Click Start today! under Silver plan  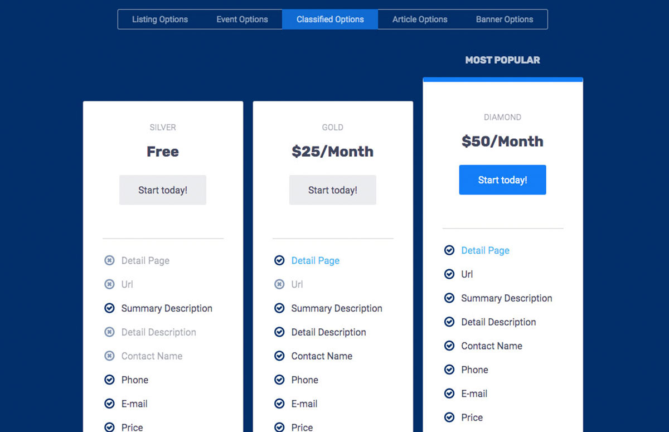coord(163,190)
